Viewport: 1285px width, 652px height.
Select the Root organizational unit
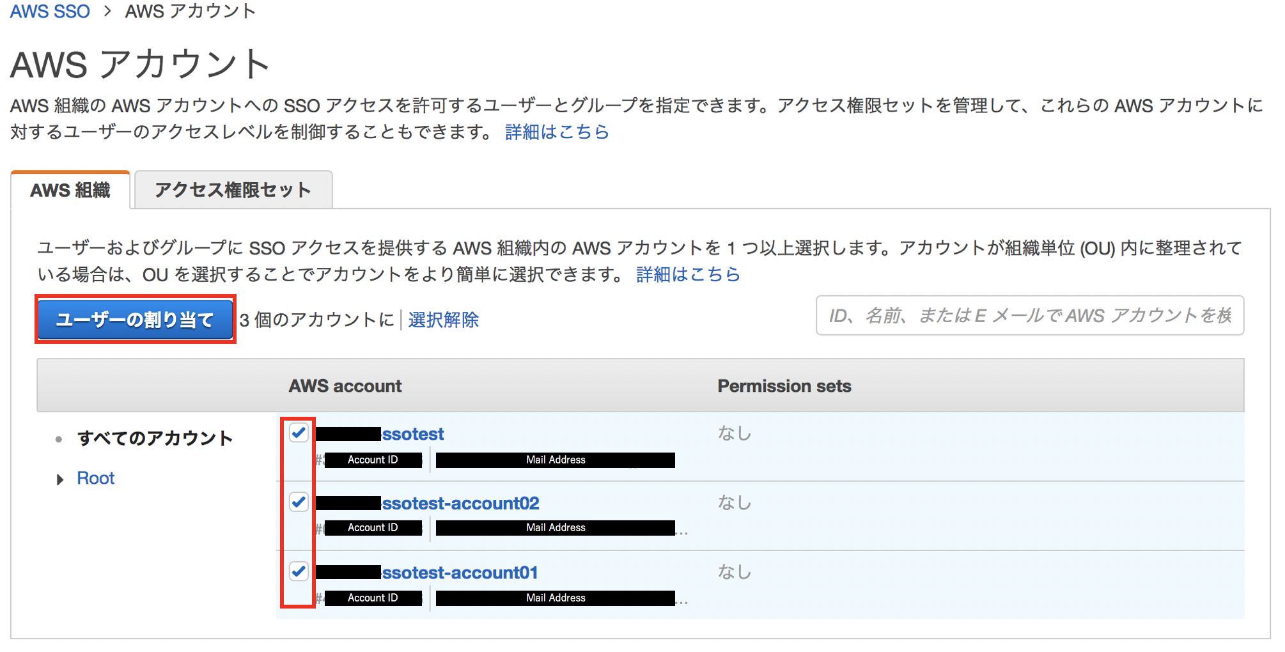click(96, 478)
